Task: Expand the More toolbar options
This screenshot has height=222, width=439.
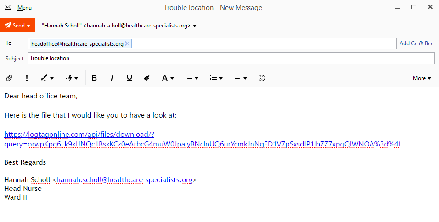Action: point(422,78)
